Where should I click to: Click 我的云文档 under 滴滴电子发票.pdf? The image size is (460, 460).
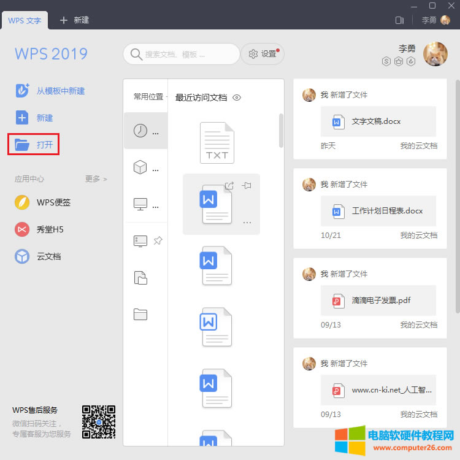419,324
